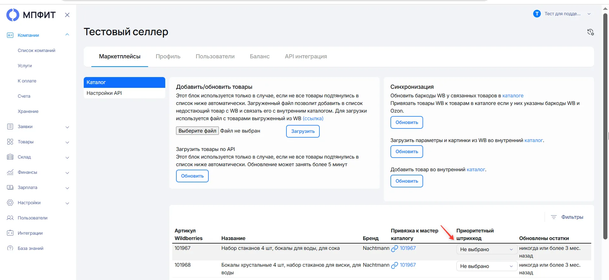Select Настройки API in side menu

[124, 93]
